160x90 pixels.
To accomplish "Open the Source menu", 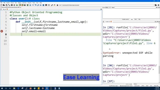I will (12, 3).
